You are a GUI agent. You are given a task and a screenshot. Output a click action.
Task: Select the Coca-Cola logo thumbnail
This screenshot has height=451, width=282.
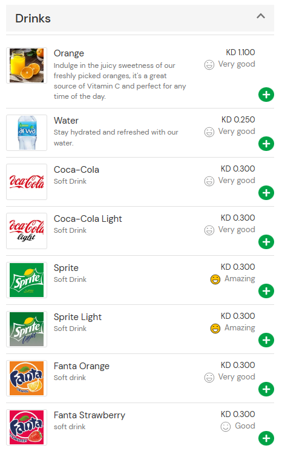(27, 182)
